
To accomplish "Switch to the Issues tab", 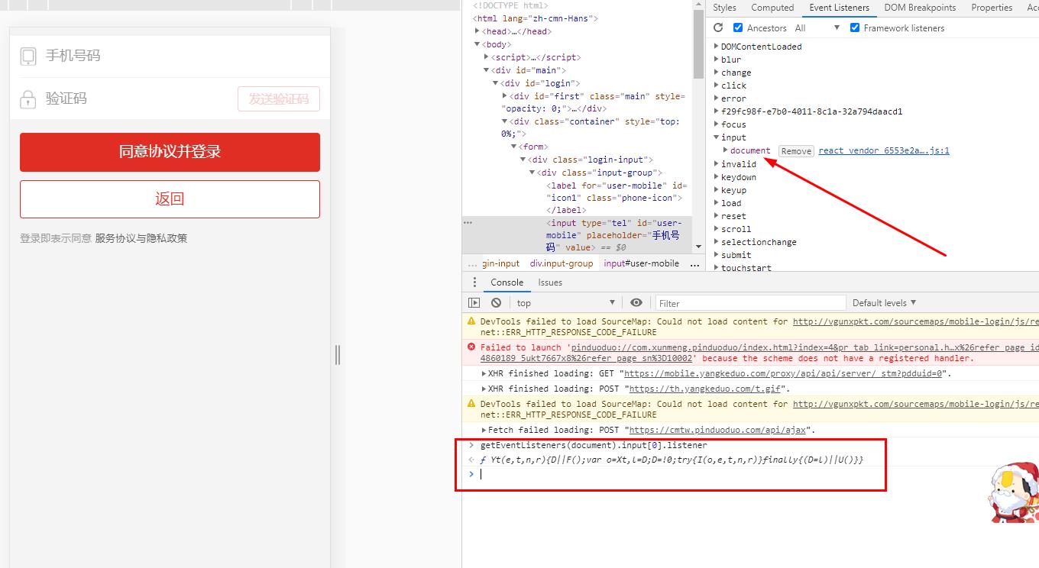I will point(550,282).
